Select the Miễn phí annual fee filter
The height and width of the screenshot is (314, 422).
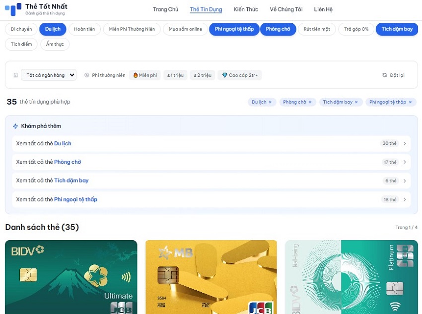145,75
